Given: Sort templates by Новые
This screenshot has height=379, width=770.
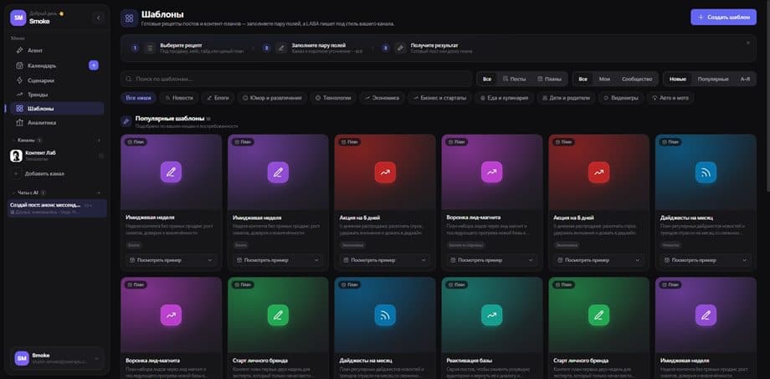Looking at the screenshot, I should click(x=678, y=79).
